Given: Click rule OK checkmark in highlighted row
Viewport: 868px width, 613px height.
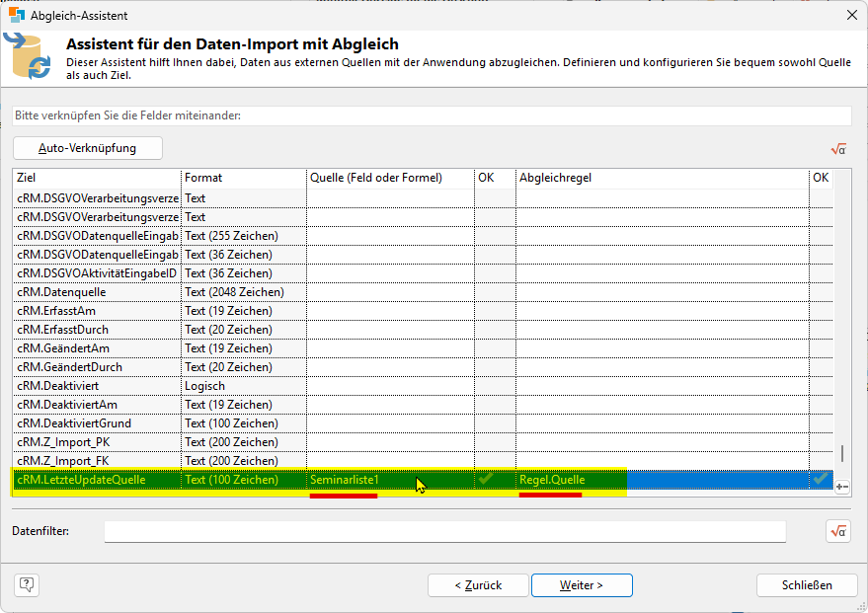Looking at the screenshot, I should click(x=821, y=480).
